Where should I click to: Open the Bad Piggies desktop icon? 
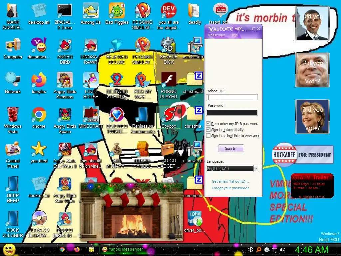tap(117, 13)
